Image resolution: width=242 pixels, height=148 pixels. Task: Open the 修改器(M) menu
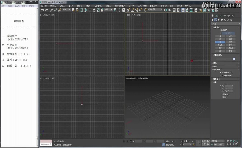98,6
